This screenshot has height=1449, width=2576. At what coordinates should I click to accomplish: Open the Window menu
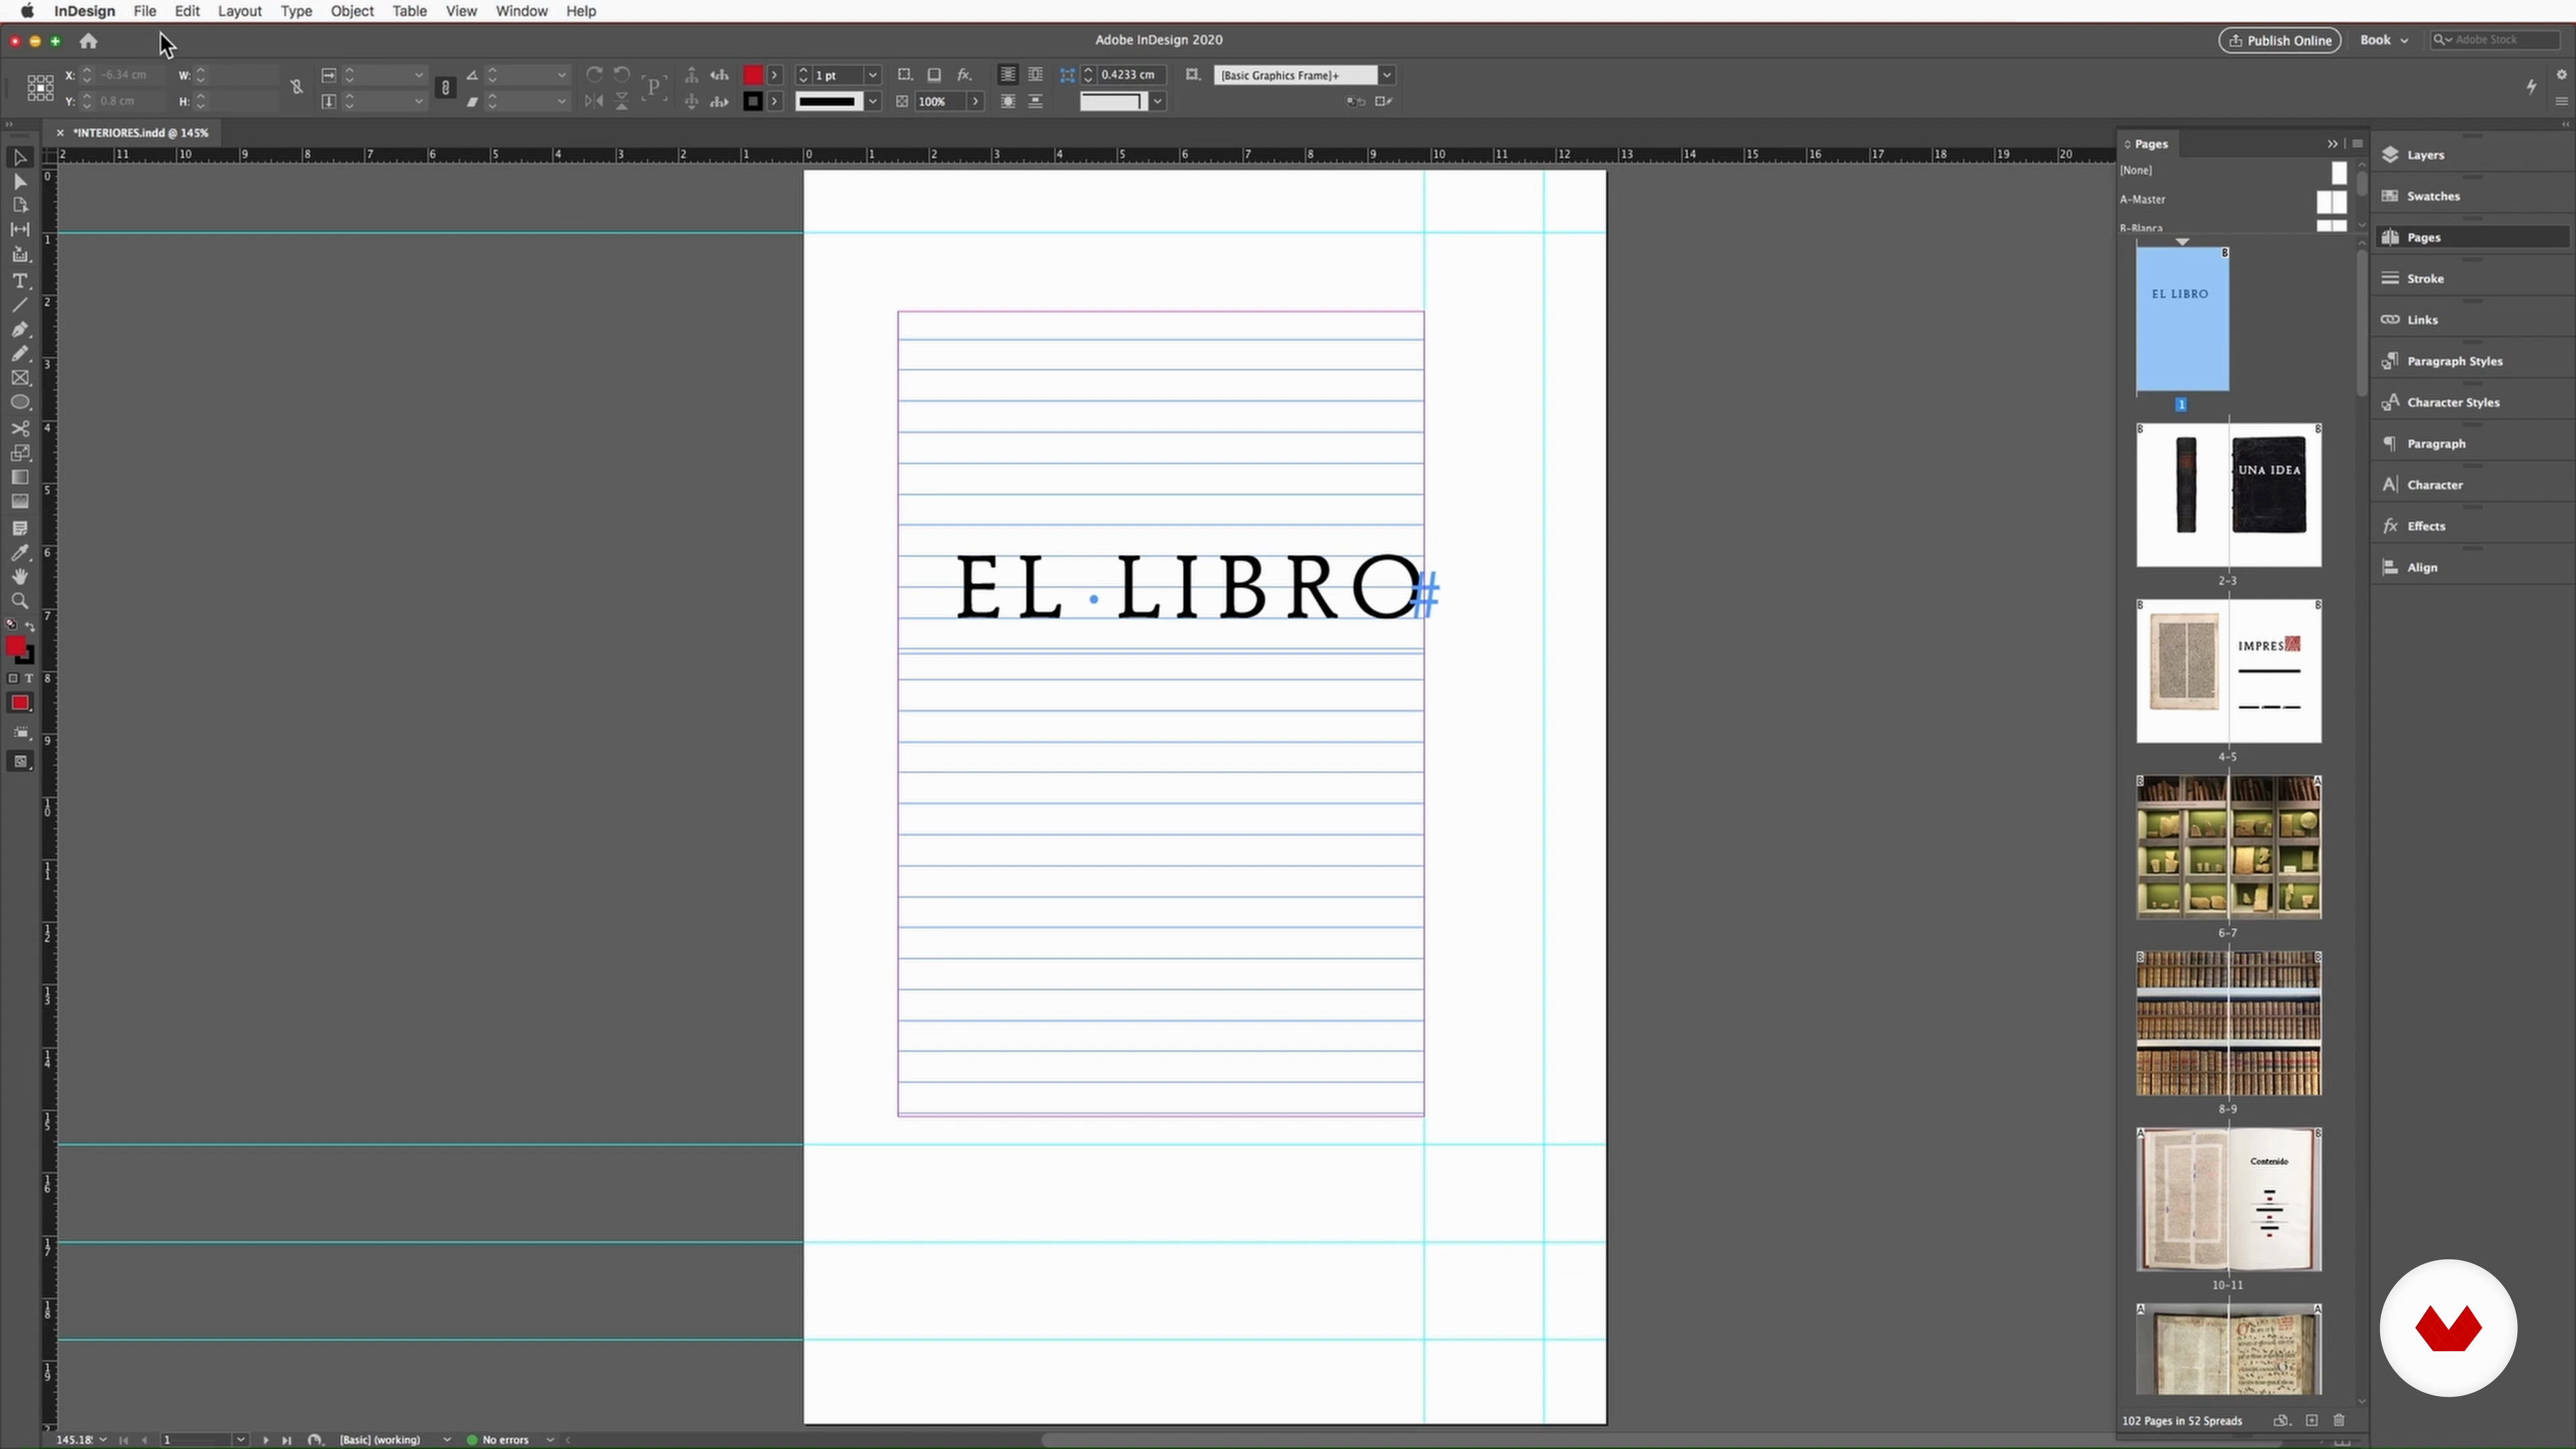[x=521, y=11]
